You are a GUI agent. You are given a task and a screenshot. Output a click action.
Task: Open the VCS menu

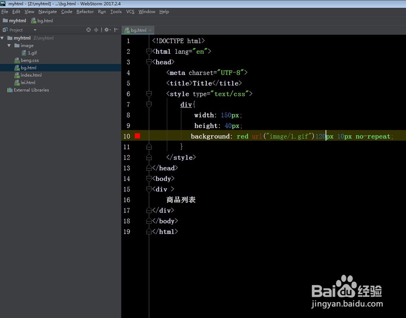[130, 12]
